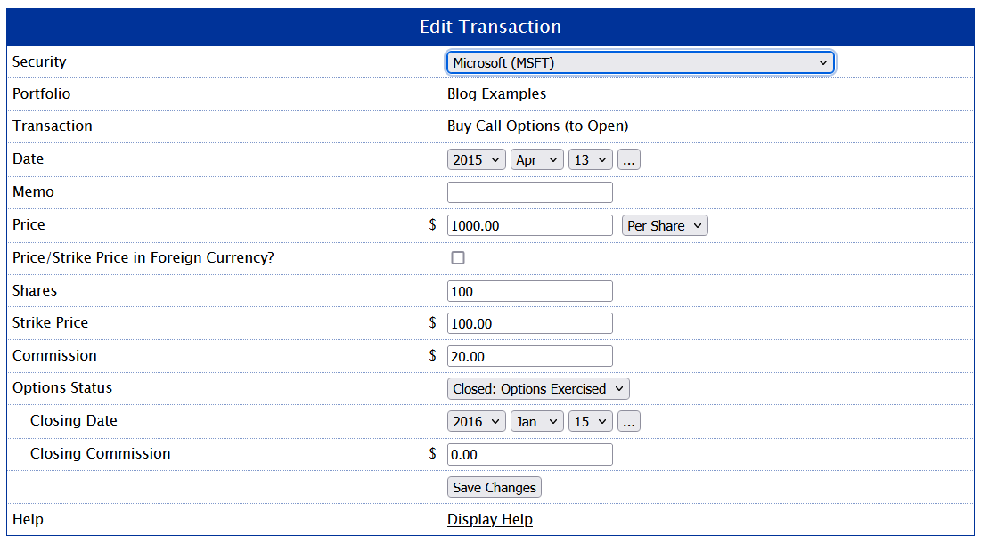Expand the Closing Date year dropdown
Viewport: 981px width, 544px height.
click(x=476, y=422)
